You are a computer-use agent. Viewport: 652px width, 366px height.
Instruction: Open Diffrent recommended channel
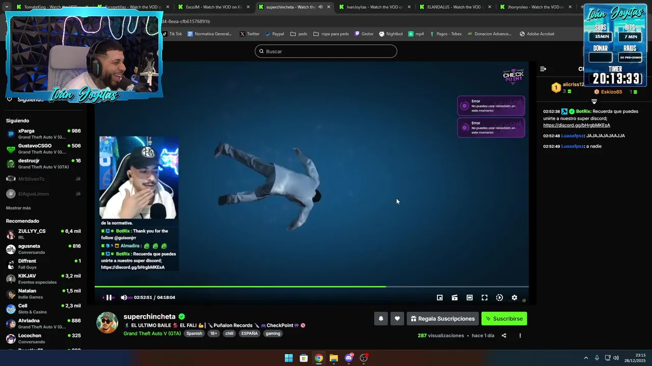(x=43, y=264)
